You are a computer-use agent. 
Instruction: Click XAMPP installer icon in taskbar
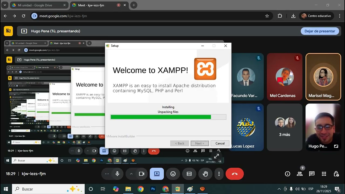click(178, 189)
